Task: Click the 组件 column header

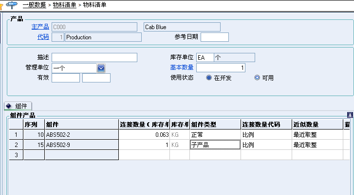Action: (81, 125)
